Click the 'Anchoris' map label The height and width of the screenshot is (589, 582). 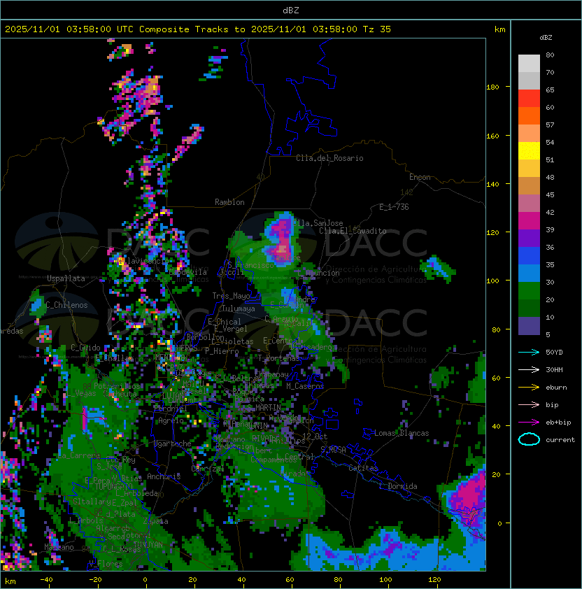click(164, 476)
